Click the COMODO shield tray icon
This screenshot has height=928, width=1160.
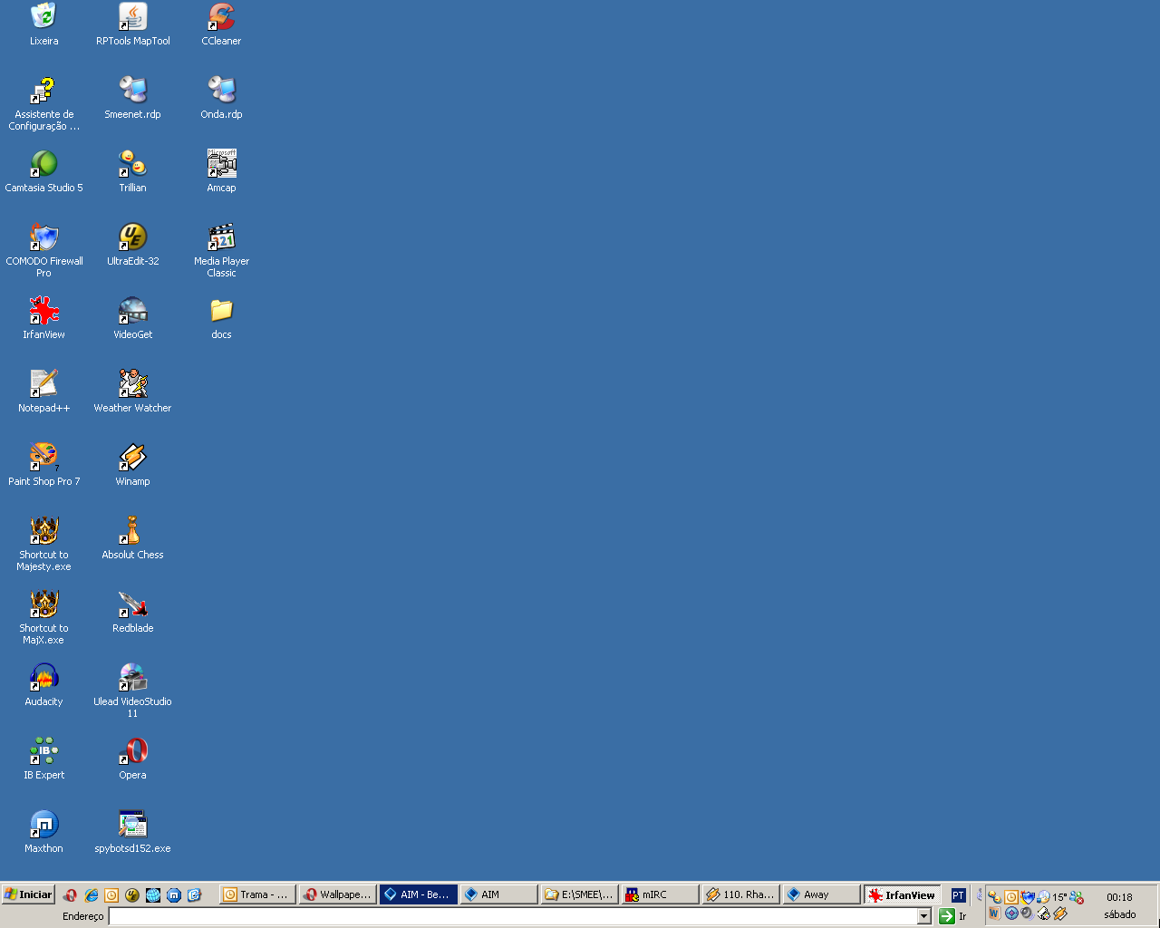click(1028, 897)
